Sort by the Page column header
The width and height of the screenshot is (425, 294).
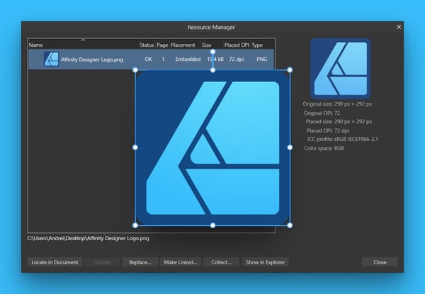point(162,45)
